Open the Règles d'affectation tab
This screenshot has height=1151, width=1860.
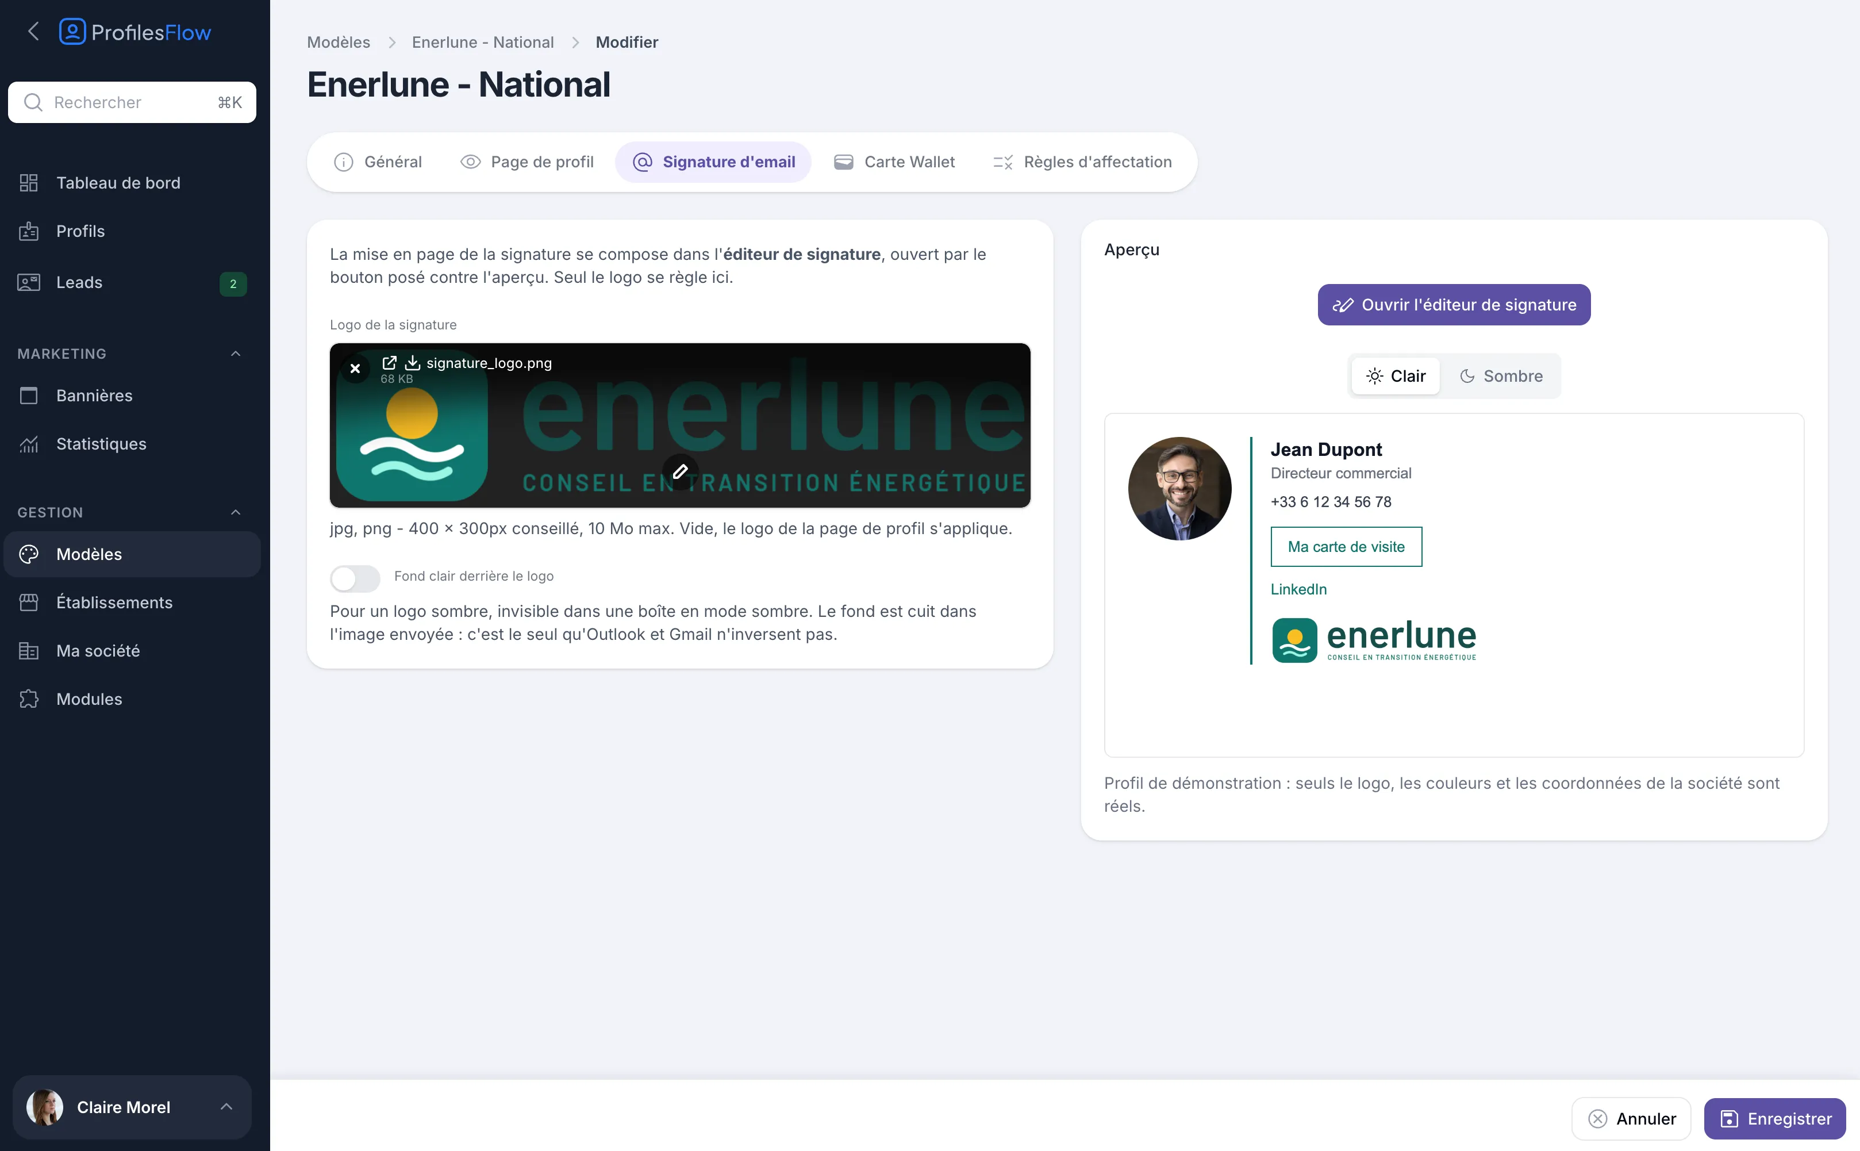pyautogui.click(x=1082, y=162)
